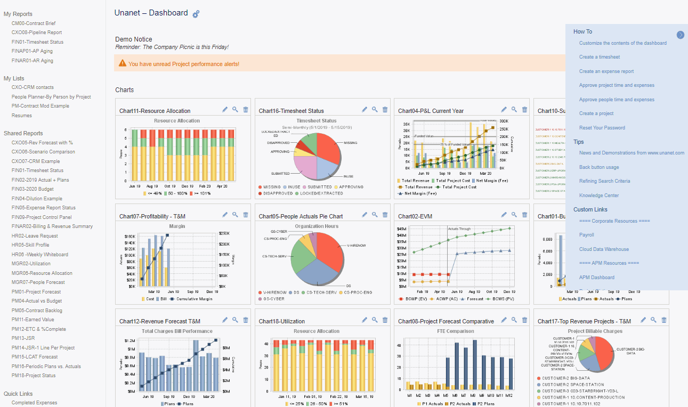The width and height of the screenshot is (688, 407).
Task: Delete Chart12-Revenue Forecast T&M trash icon
Action: click(246, 320)
